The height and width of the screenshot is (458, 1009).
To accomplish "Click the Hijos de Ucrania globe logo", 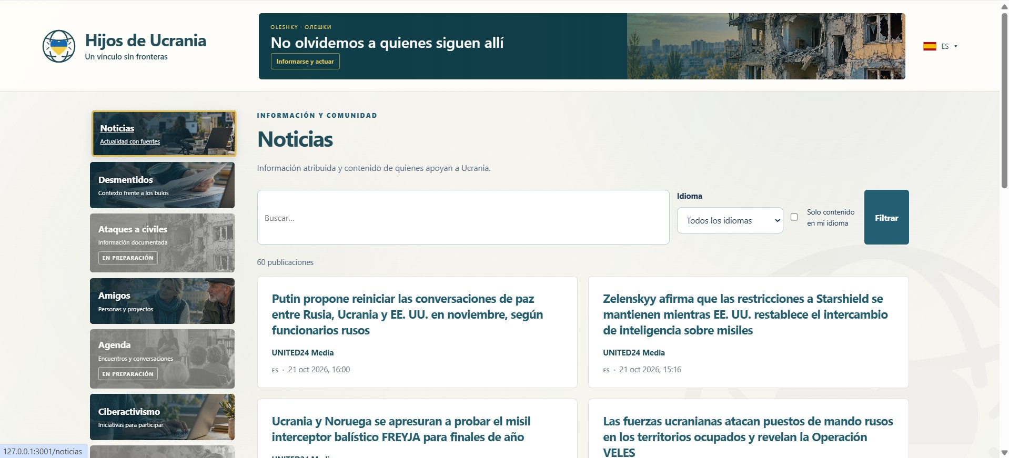I will click(59, 46).
